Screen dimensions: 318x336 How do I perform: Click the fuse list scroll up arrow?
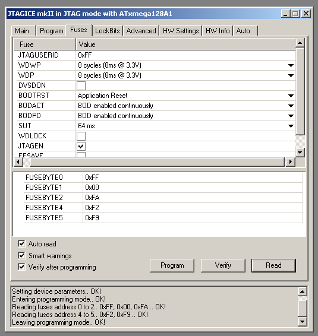pyautogui.click(x=300, y=43)
